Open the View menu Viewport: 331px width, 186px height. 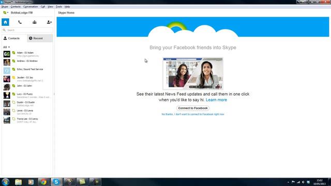coord(50,7)
